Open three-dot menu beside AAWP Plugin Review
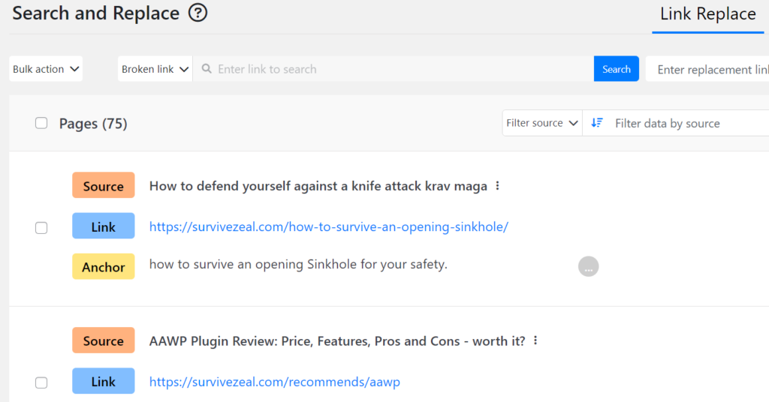The height and width of the screenshot is (402, 769). [535, 341]
